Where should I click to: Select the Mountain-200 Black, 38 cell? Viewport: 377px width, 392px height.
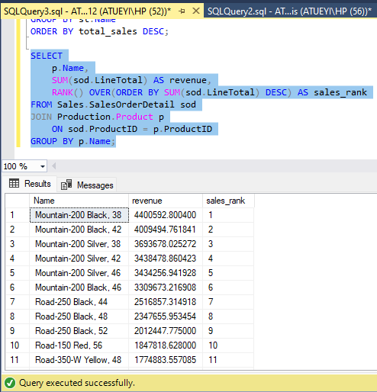click(x=79, y=215)
